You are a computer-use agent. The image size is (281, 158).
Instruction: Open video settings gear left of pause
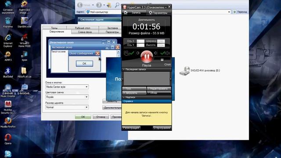[137, 53]
